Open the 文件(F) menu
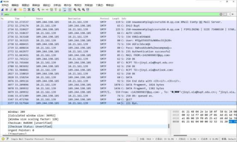 [5, 5]
